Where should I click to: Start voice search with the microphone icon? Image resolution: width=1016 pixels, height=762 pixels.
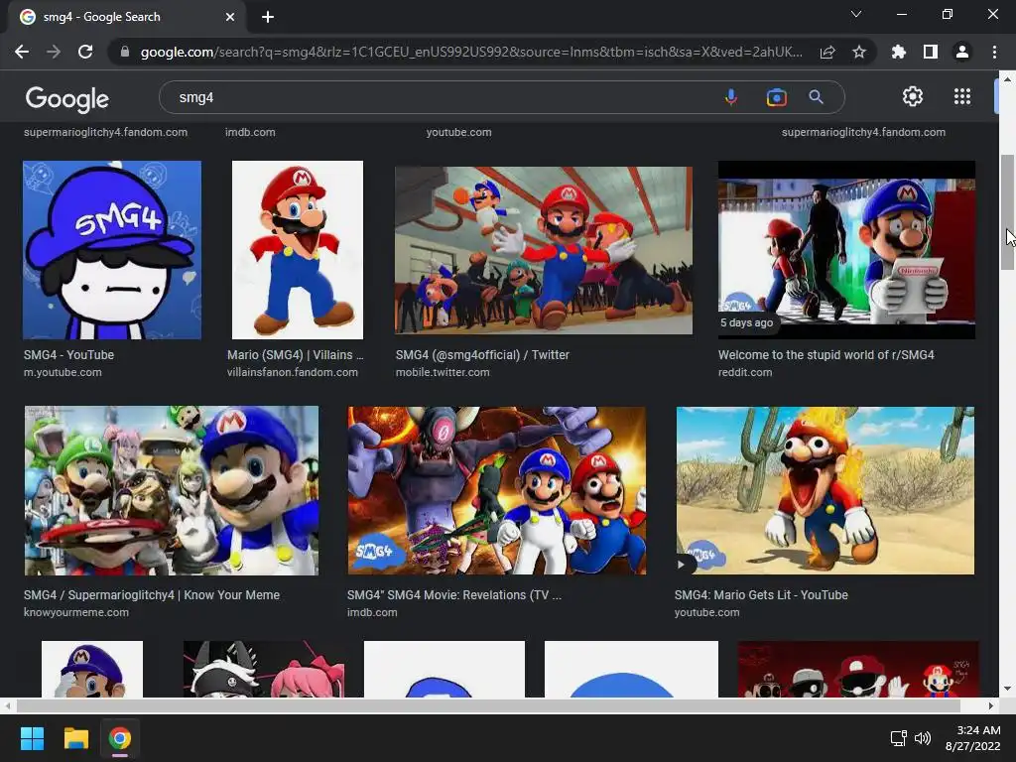[x=731, y=97]
